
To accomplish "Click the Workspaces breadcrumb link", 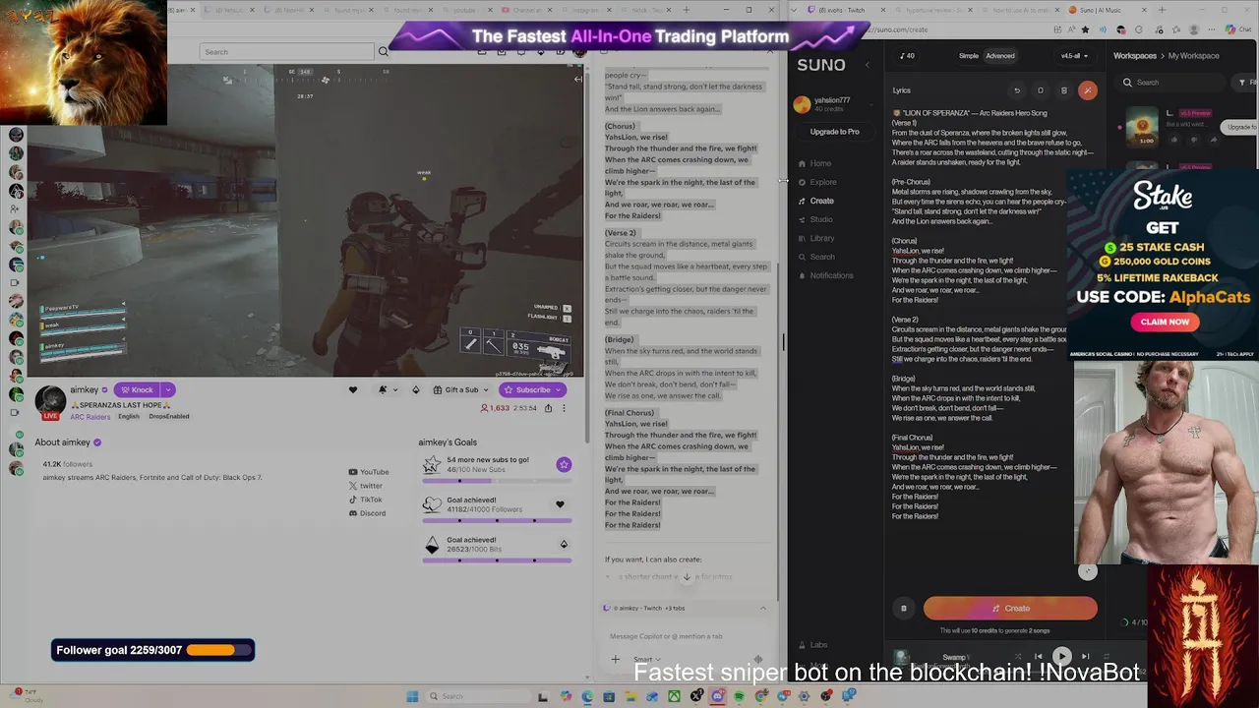I will click(1134, 56).
